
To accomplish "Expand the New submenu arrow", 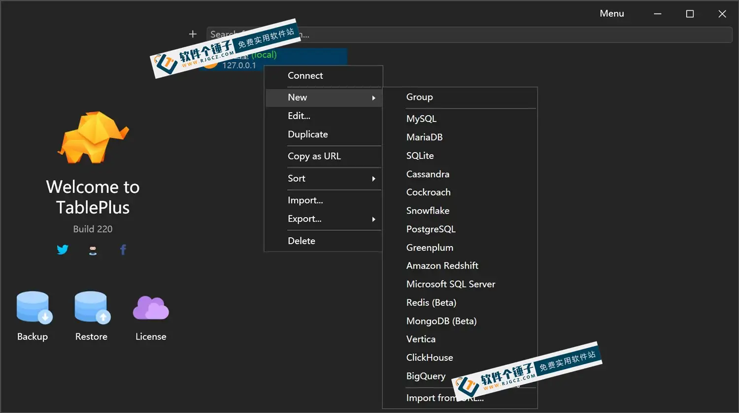I will click(x=374, y=98).
